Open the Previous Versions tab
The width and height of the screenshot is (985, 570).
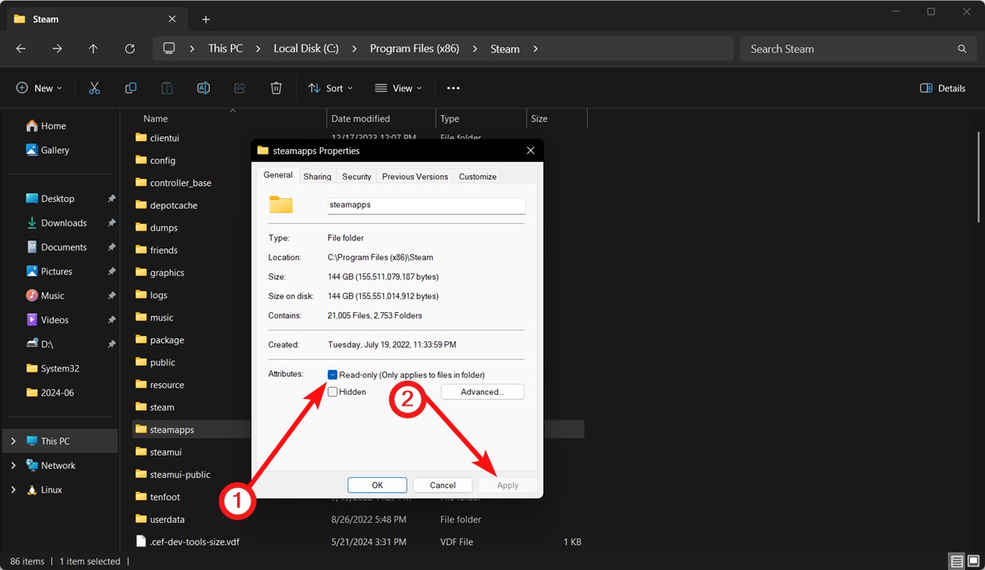[x=414, y=177]
